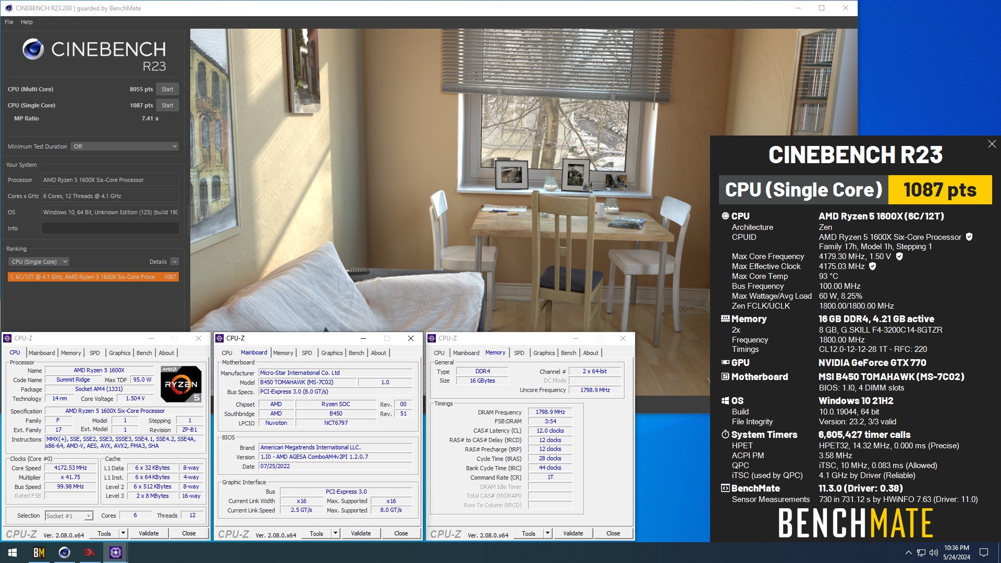This screenshot has width=1001, height=563.
Task: Open Tools dropdown arrow in middle CPU-Z
Action: click(x=335, y=533)
